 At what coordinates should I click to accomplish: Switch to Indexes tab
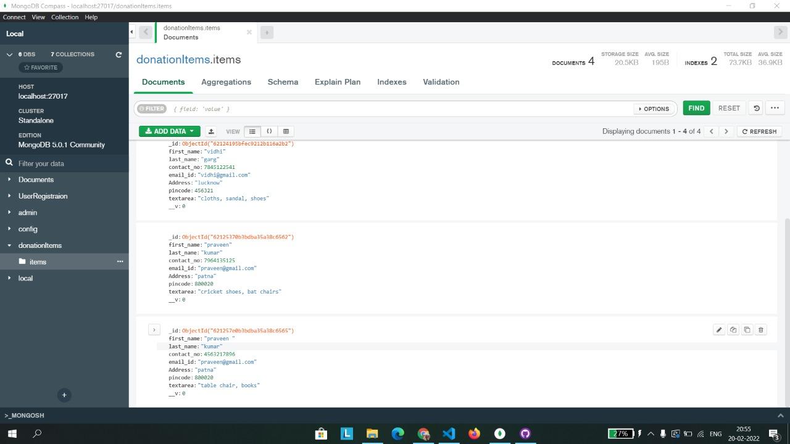(x=392, y=82)
